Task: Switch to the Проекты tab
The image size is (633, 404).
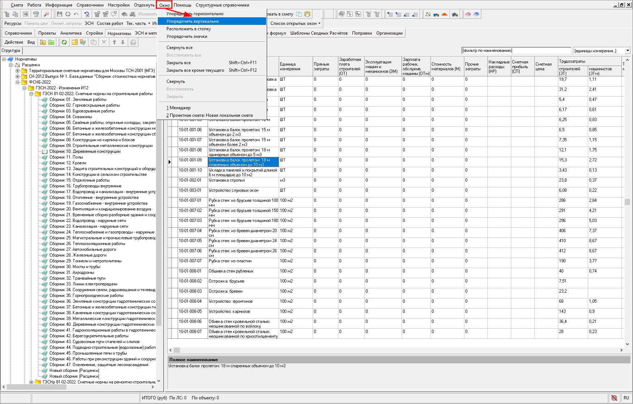Action: coord(47,33)
